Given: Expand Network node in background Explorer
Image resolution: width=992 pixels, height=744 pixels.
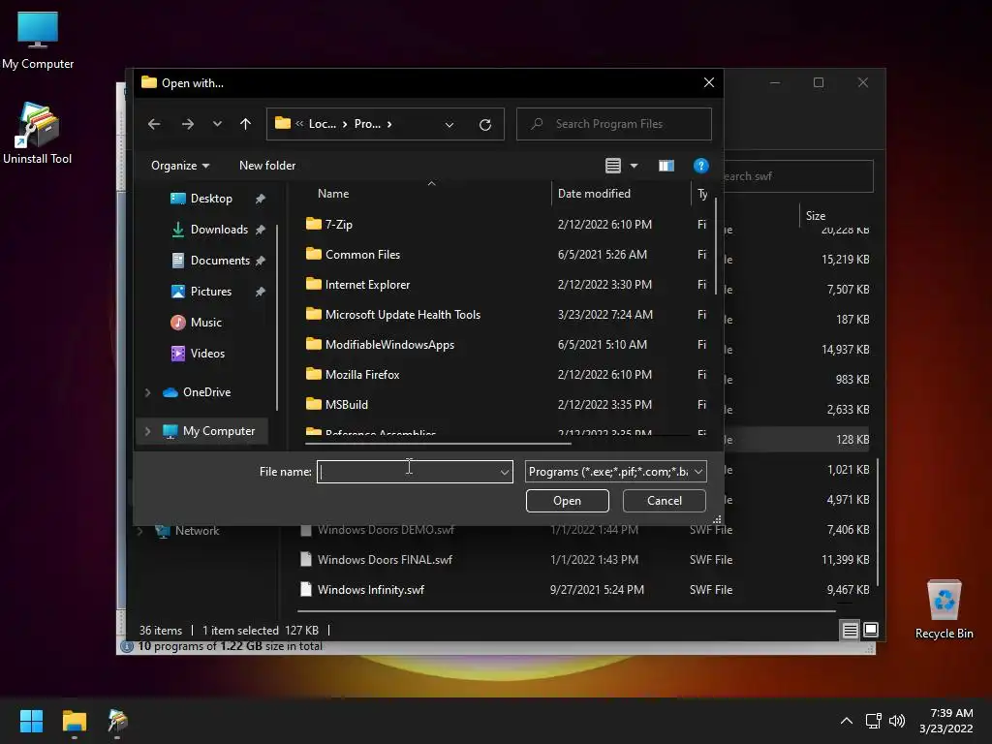Looking at the screenshot, I should pyautogui.click(x=139, y=531).
